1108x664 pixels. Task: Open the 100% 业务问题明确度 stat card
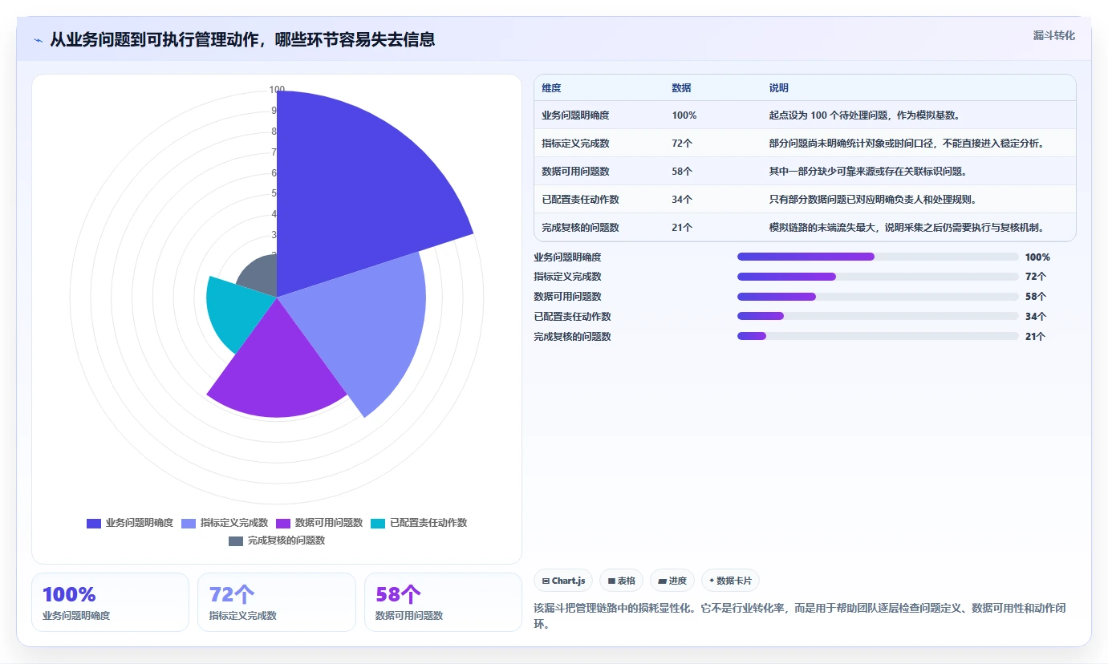click(x=110, y=602)
